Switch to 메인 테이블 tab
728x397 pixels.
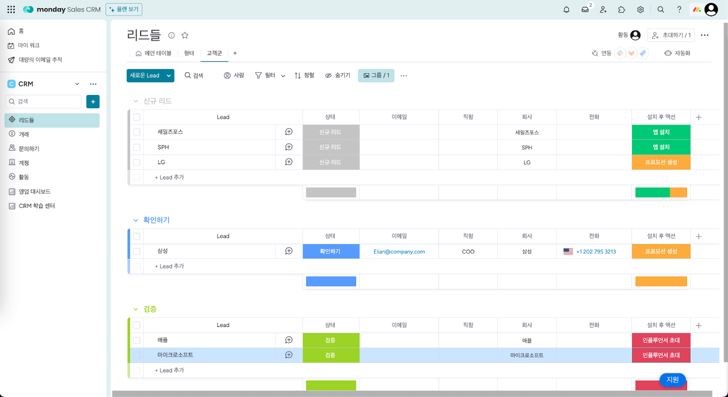(x=154, y=53)
